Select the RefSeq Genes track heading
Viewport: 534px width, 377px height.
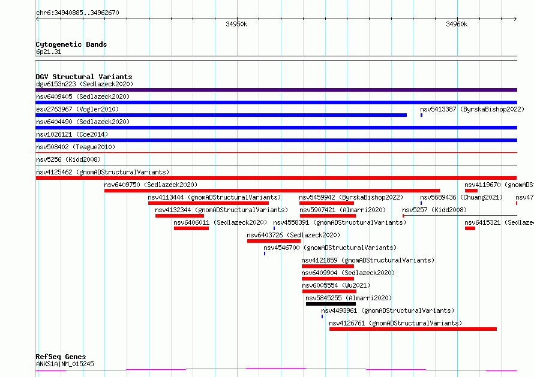point(61,357)
